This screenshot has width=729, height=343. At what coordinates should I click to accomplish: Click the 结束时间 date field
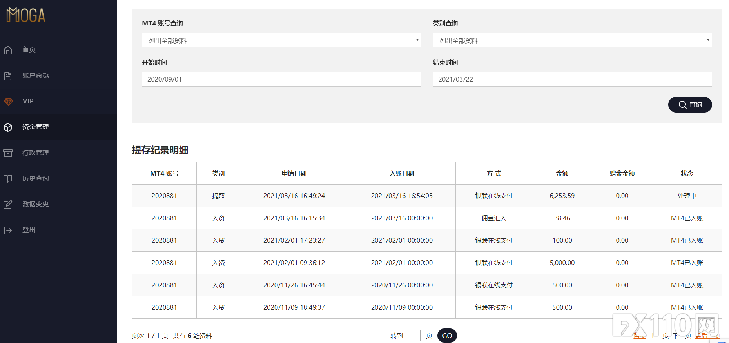572,79
